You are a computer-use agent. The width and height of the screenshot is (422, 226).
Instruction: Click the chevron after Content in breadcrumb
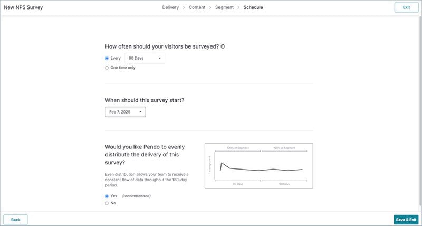210,7
